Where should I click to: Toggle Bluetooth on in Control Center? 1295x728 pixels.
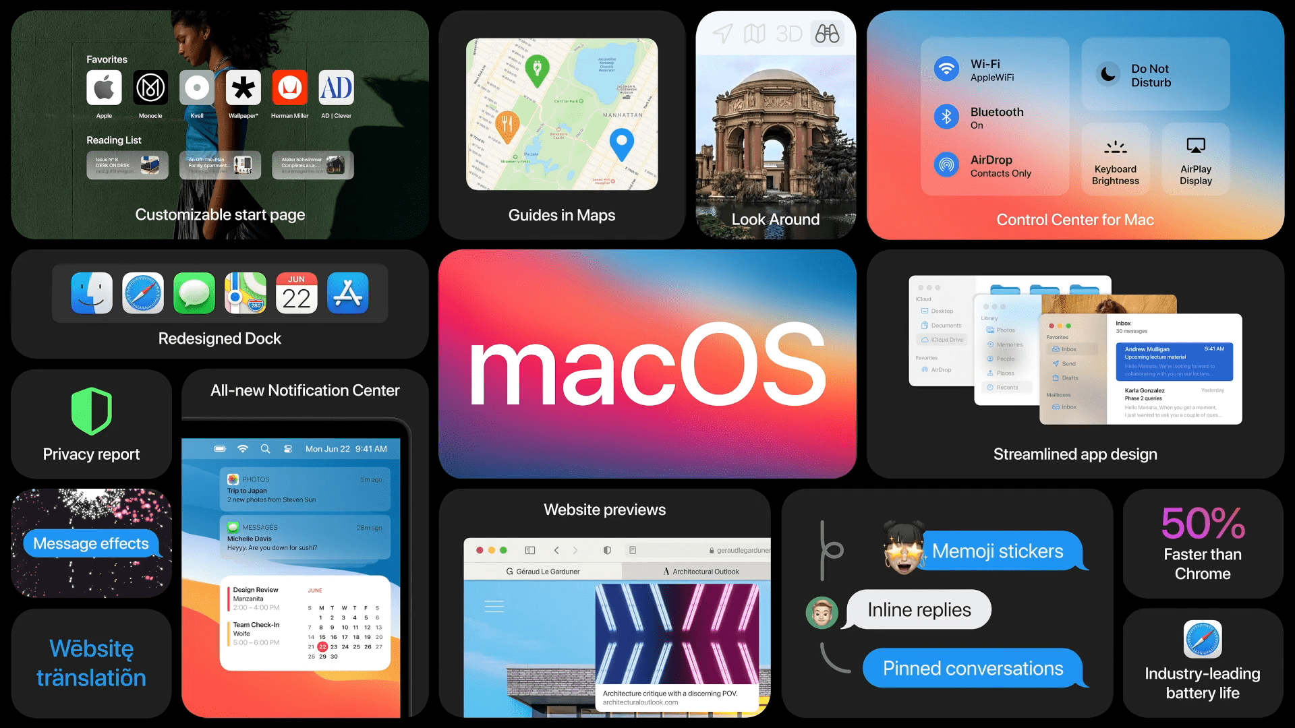[x=946, y=117]
